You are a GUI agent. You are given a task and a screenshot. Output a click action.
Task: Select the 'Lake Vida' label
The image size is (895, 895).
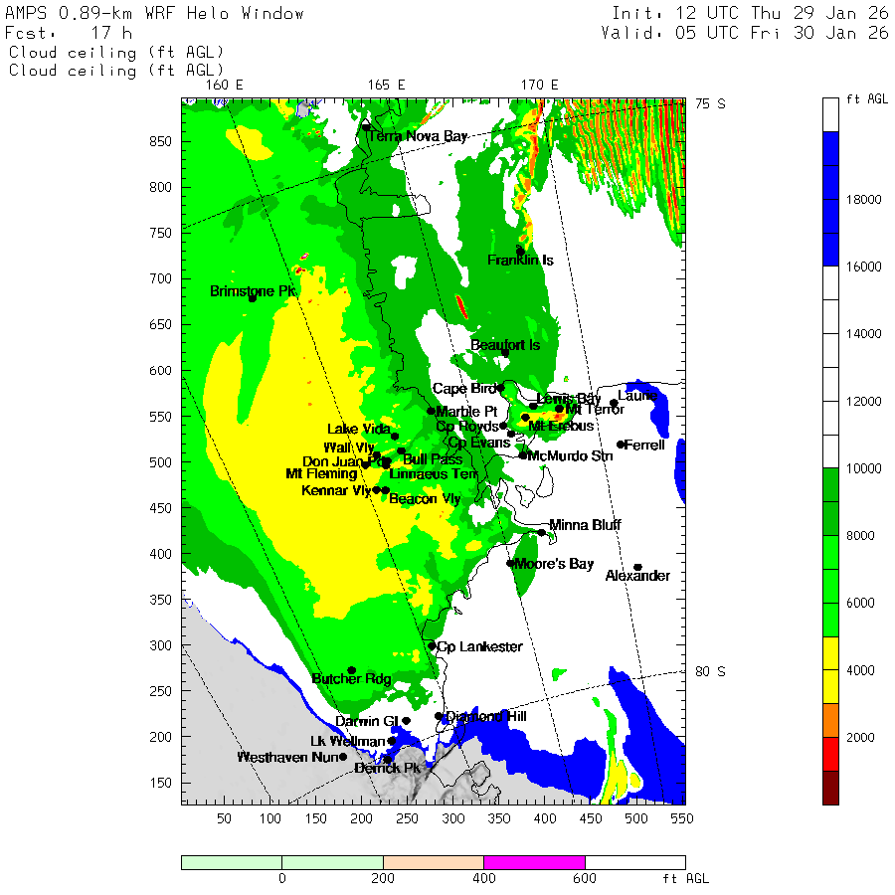click(x=358, y=429)
